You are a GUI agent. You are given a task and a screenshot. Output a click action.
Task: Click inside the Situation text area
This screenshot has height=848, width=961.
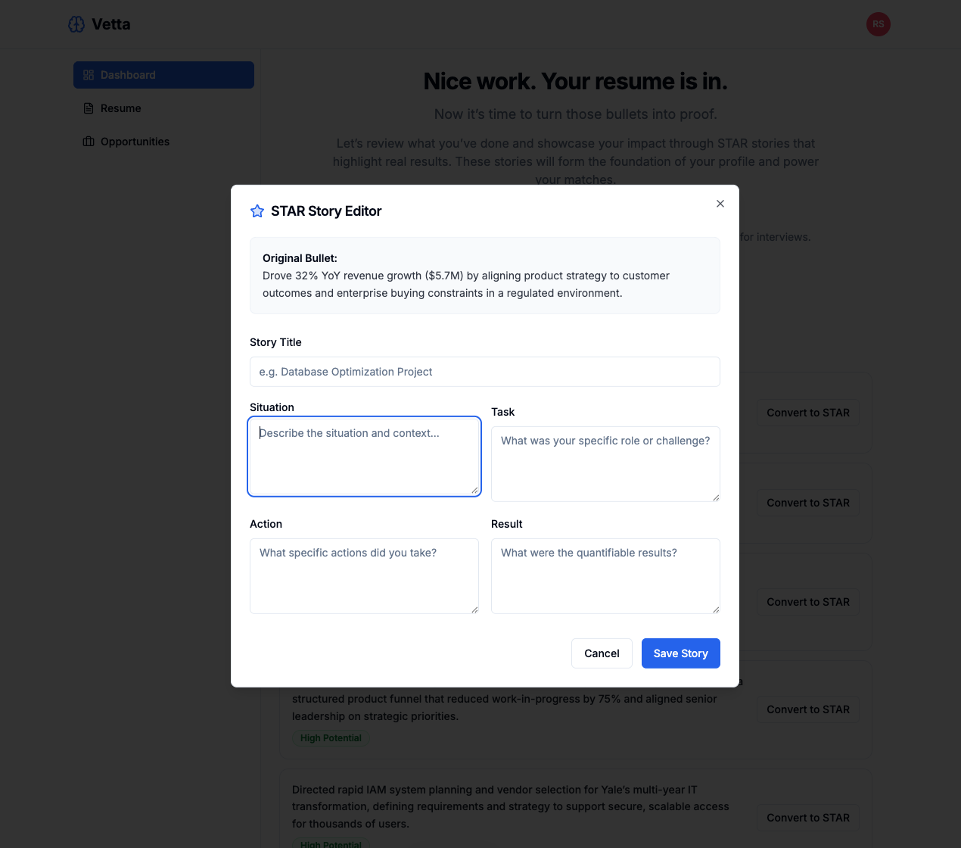364,454
